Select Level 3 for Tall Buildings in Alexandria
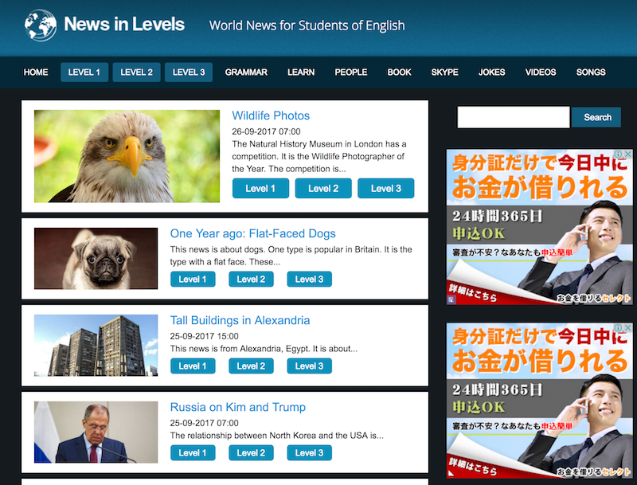Screen dimensions: 637x485 (x=309, y=366)
